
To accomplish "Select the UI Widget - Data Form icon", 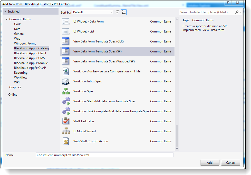I will click(66, 21).
